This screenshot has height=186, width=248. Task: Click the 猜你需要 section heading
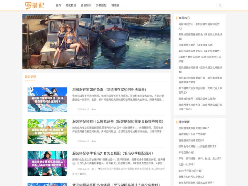[184, 122]
